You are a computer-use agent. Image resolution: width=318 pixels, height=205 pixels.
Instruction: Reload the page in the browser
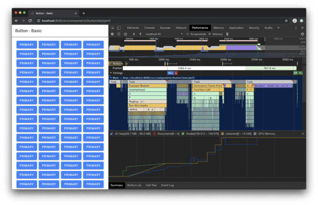pos(30,21)
